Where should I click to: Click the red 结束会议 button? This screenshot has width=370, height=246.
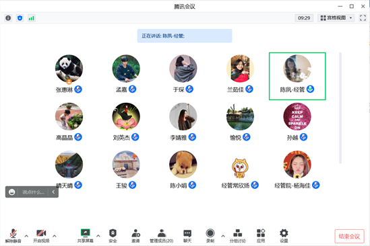click(x=349, y=236)
